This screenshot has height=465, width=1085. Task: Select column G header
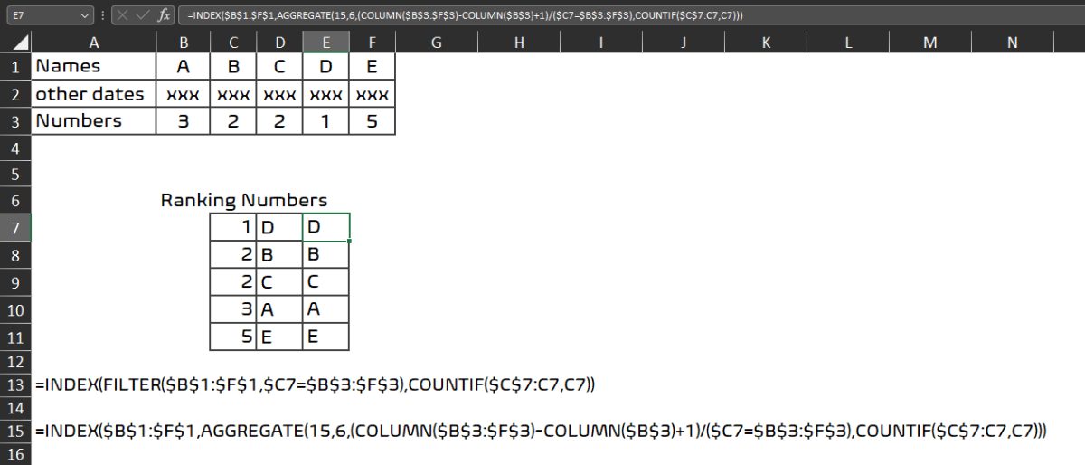436,42
